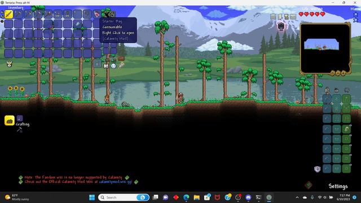
Task: Toggle the lock icon left of hotbar
Action: [2, 12]
